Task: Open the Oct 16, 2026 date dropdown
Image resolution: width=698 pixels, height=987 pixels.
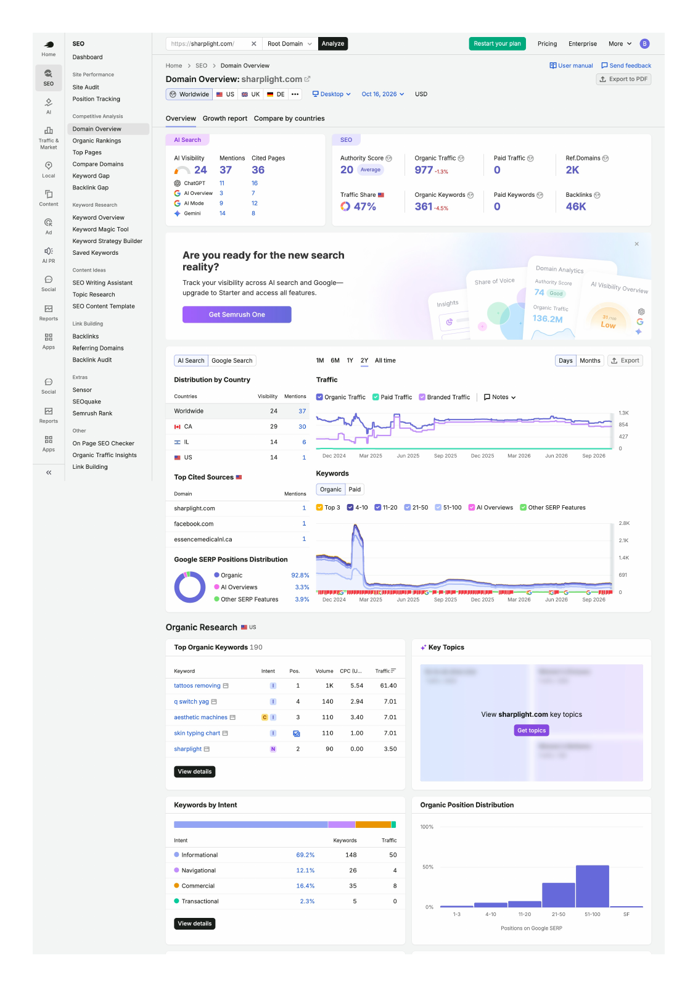Action: (383, 94)
